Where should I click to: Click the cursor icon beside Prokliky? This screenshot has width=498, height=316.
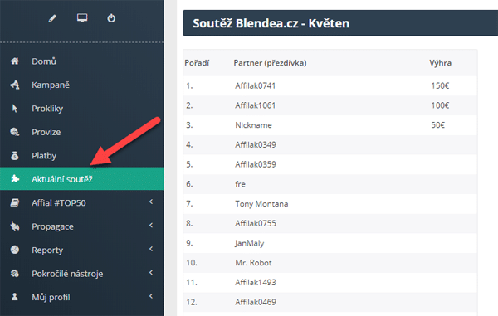[x=15, y=109]
